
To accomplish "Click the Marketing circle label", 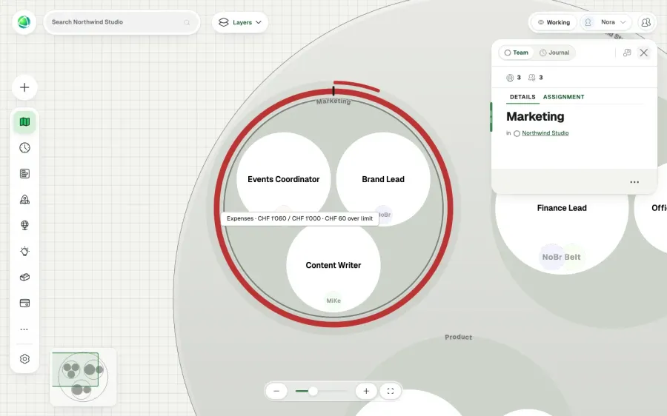I will [x=333, y=101].
